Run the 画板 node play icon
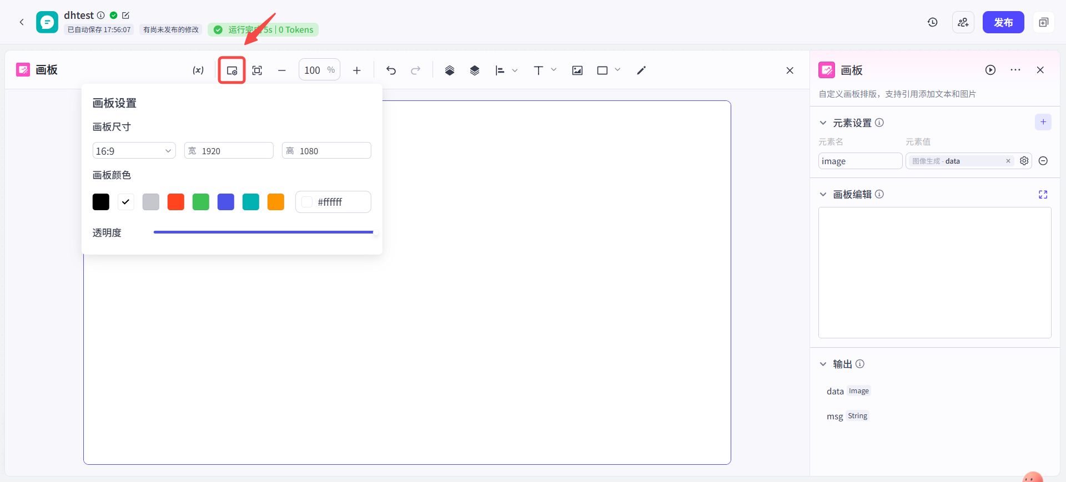 coord(990,70)
